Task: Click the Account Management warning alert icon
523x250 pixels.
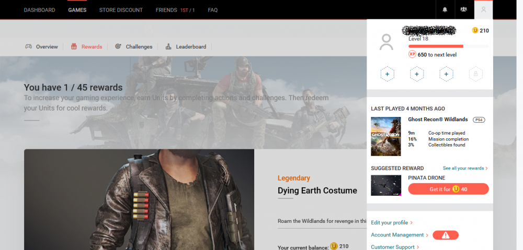Action: coord(445,235)
